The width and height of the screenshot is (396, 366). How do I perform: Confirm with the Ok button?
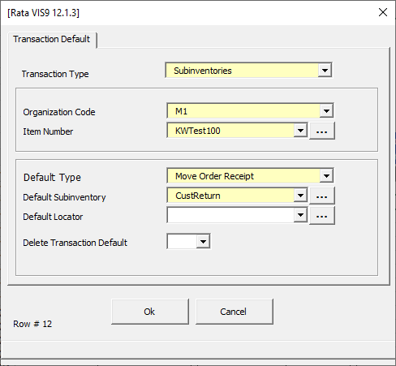coord(150,312)
